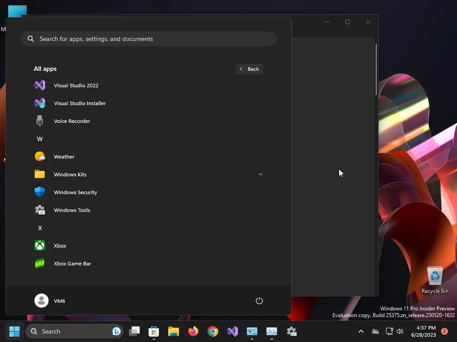This screenshot has width=457, height=342.
Task: Launch Visual Studio Installer app
Action: tap(148, 103)
